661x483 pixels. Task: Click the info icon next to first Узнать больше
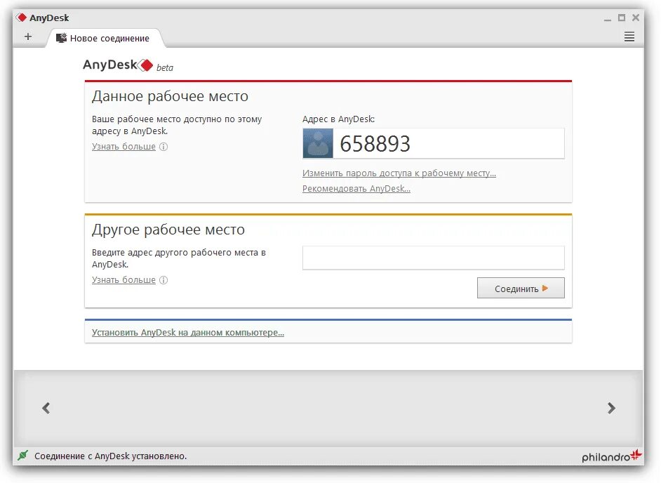pyautogui.click(x=163, y=147)
